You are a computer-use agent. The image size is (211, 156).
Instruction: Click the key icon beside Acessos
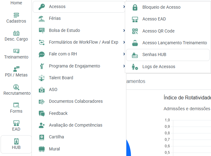click(41, 6)
